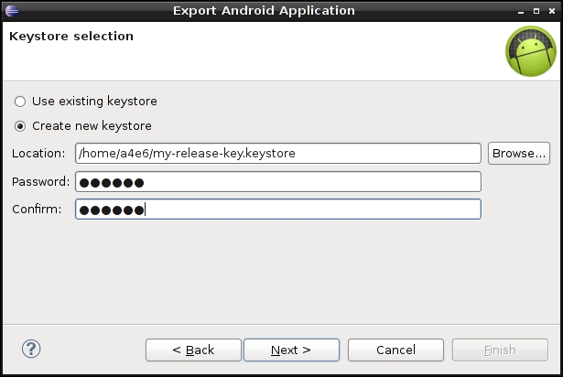Select the Use existing keystore radio button
This screenshot has height=377, width=563.
pos(20,102)
